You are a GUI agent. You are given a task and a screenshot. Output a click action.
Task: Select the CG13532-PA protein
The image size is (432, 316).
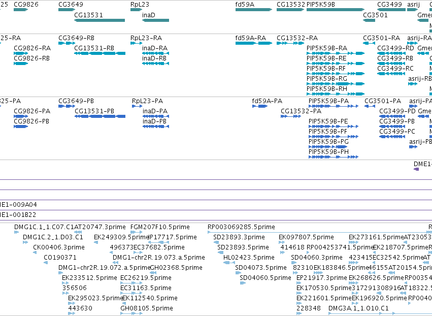291,116
